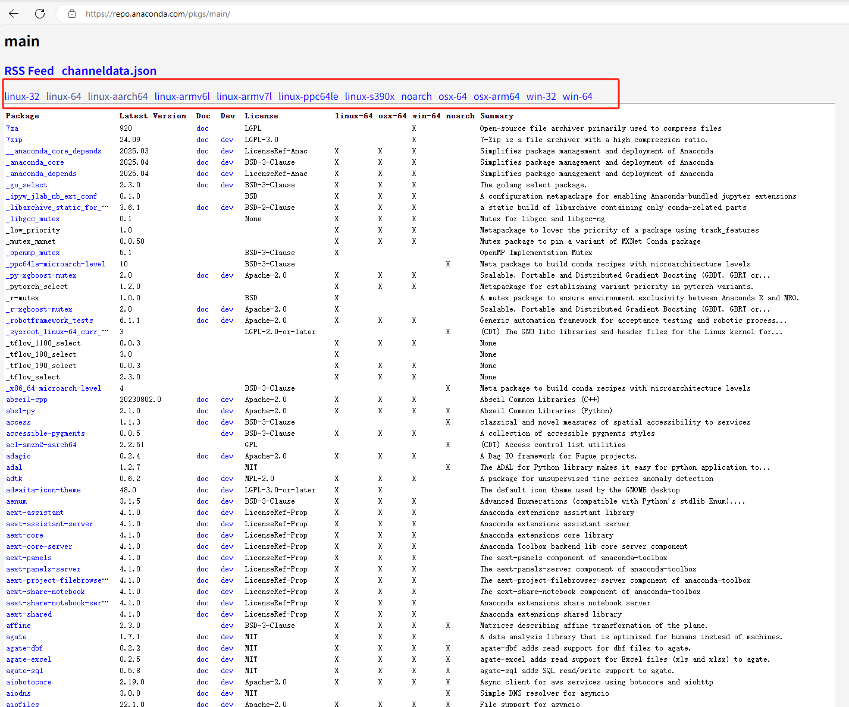The height and width of the screenshot is (707, 849).
Task: Open the adwaita-icon-theme package link
Action: tap(43, 490)
